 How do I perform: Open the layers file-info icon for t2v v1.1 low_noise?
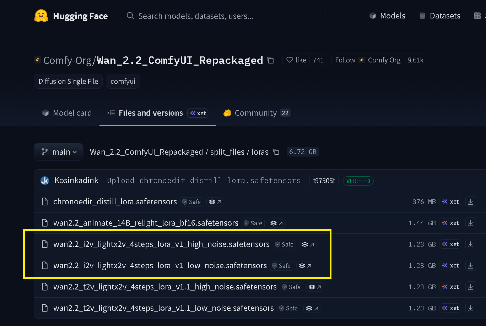tap(312, 308)
